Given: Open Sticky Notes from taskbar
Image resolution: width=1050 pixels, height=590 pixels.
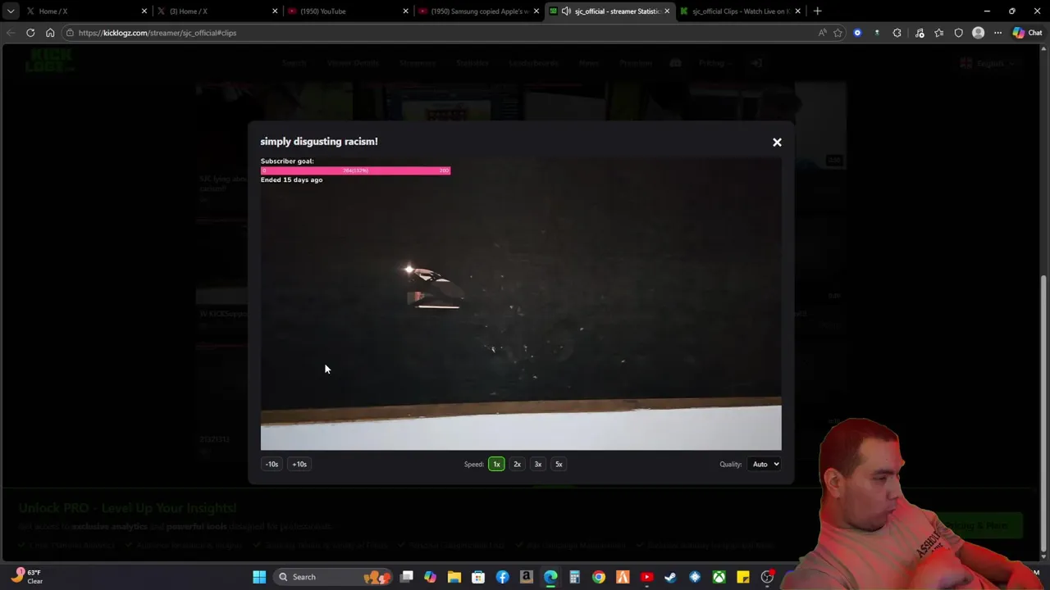Looking at the screenshot, I should click(743, 577).
